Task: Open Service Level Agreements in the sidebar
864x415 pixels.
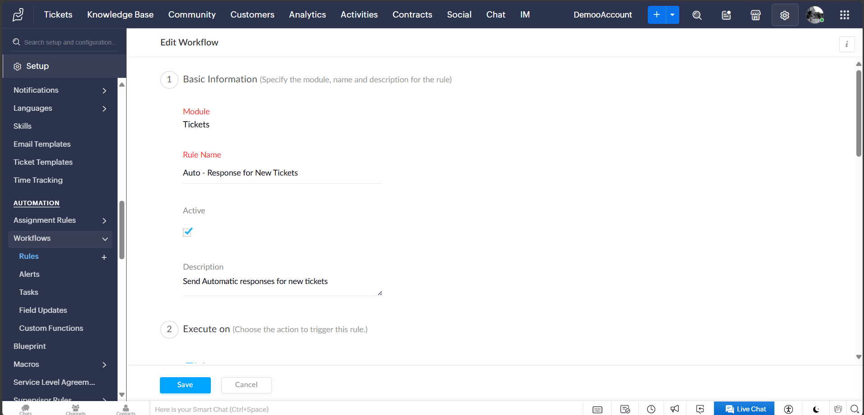Action: tap(54, 382)
